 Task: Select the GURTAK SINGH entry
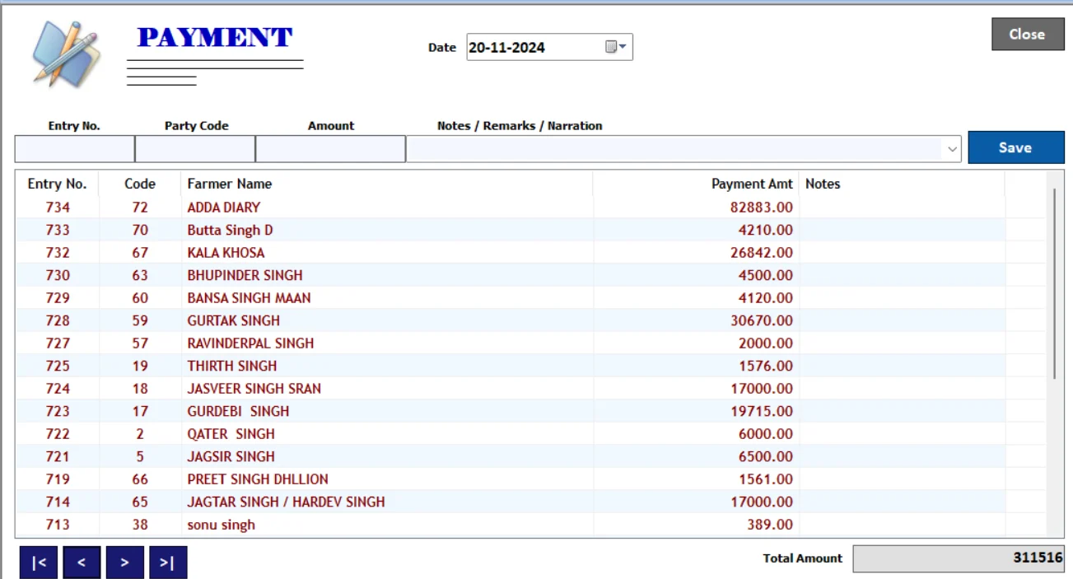click(531, 320)
